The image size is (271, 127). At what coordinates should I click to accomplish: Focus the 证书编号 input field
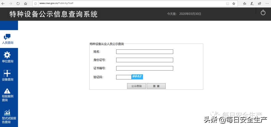[145, 68]
